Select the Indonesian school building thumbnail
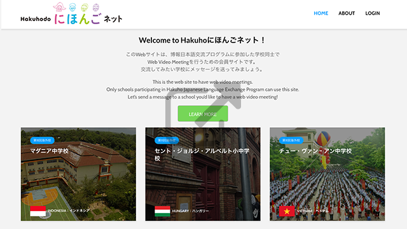Screen dimensions: 407x229 click(78, 174)
